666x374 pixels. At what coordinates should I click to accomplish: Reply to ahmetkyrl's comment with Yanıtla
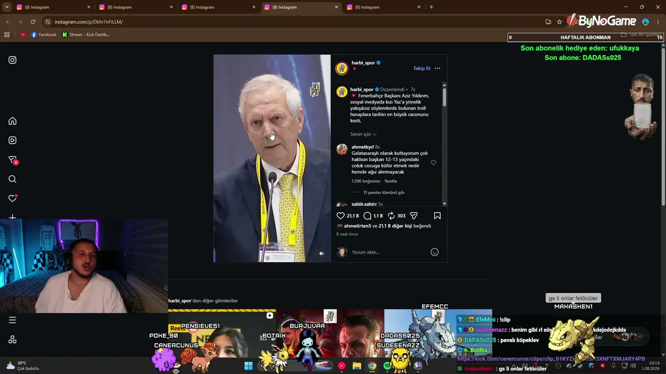coord(390,181)
